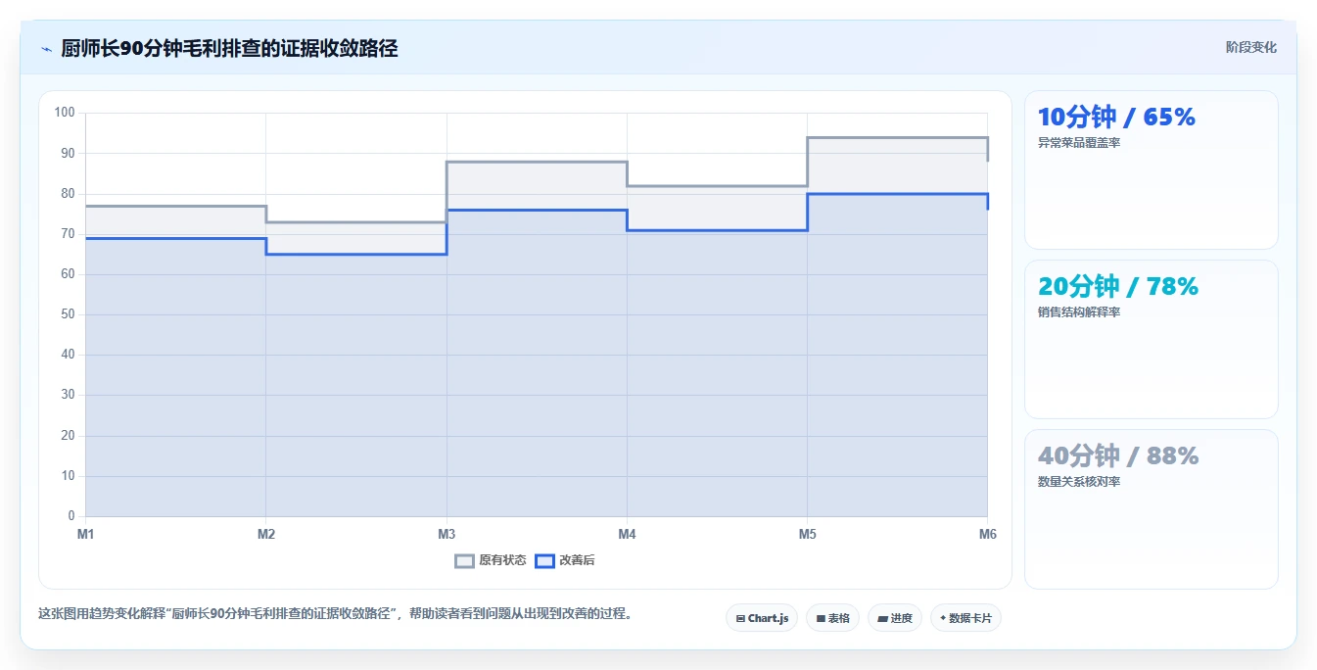
Task: Click the 异常菜品覆盖率 caption
Action: point(1079,143)
